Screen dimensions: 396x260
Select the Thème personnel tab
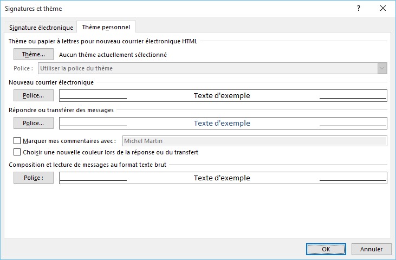(106, 27)
